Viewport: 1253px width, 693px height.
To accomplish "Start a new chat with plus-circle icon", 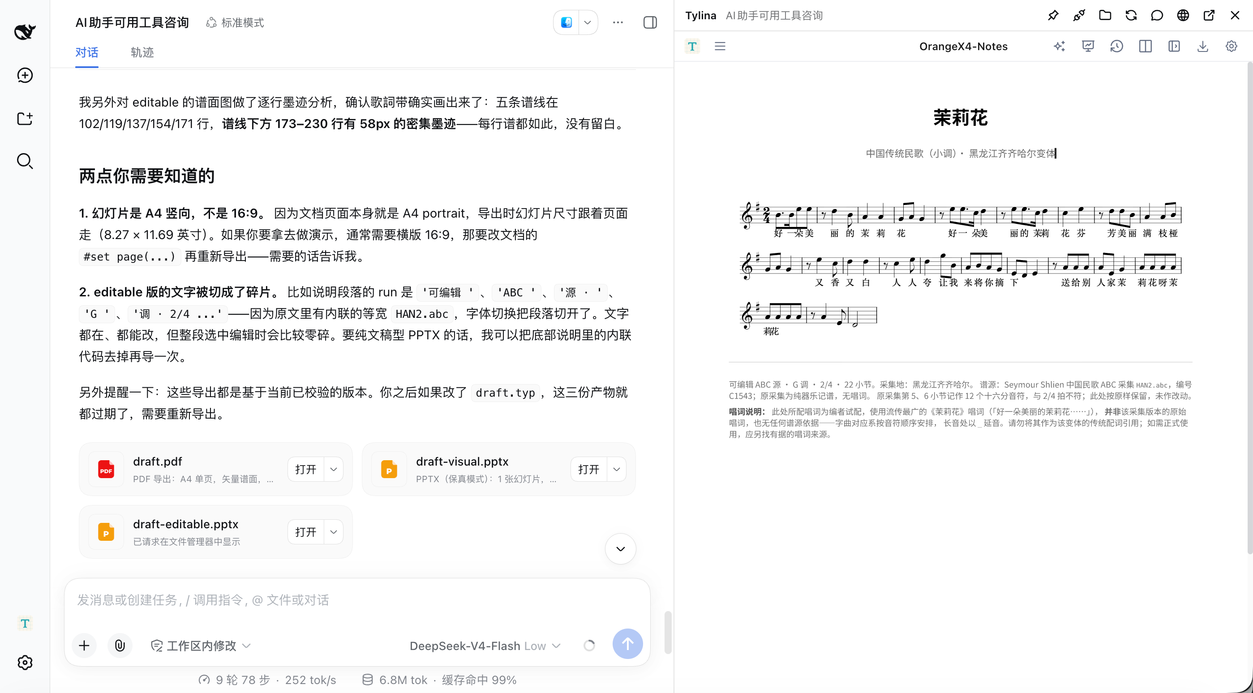I will (25, 75).
